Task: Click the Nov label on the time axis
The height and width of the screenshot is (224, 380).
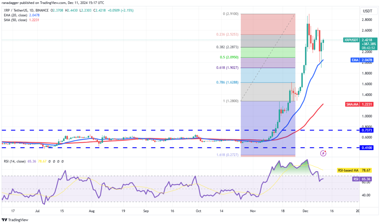Action: click(x=253, y=211)
